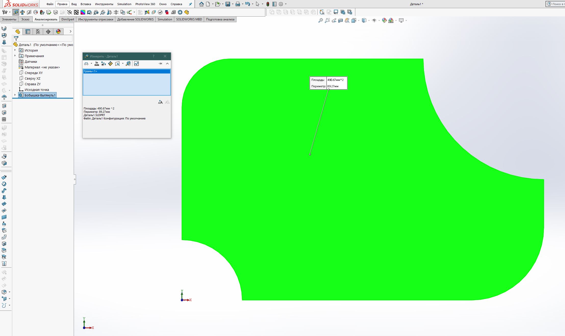Click the Measure tool in Analyze toolbar

pos(16,12)
